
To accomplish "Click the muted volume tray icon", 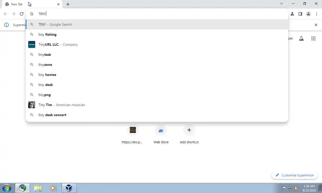I will [x=297, y=188].
